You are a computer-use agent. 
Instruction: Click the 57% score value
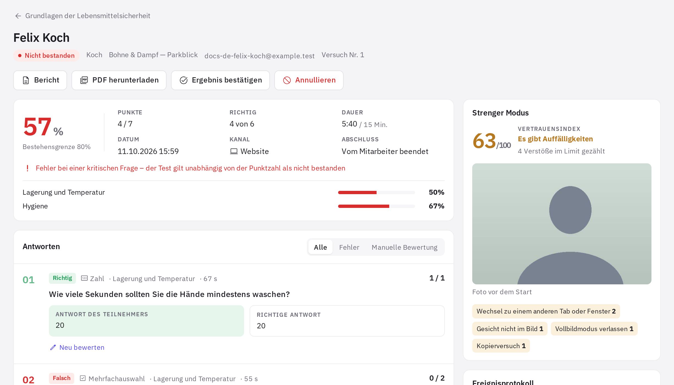43,127
